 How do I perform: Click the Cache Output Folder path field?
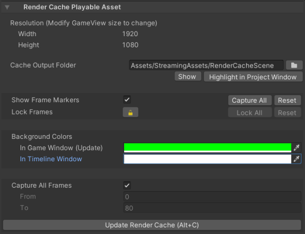[x=206, y=65]
